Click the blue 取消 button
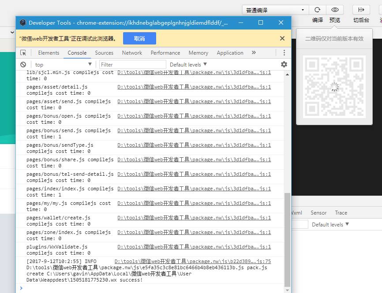Image resolution: width=382 pixels, height=293 pixels. pos(139,38)
